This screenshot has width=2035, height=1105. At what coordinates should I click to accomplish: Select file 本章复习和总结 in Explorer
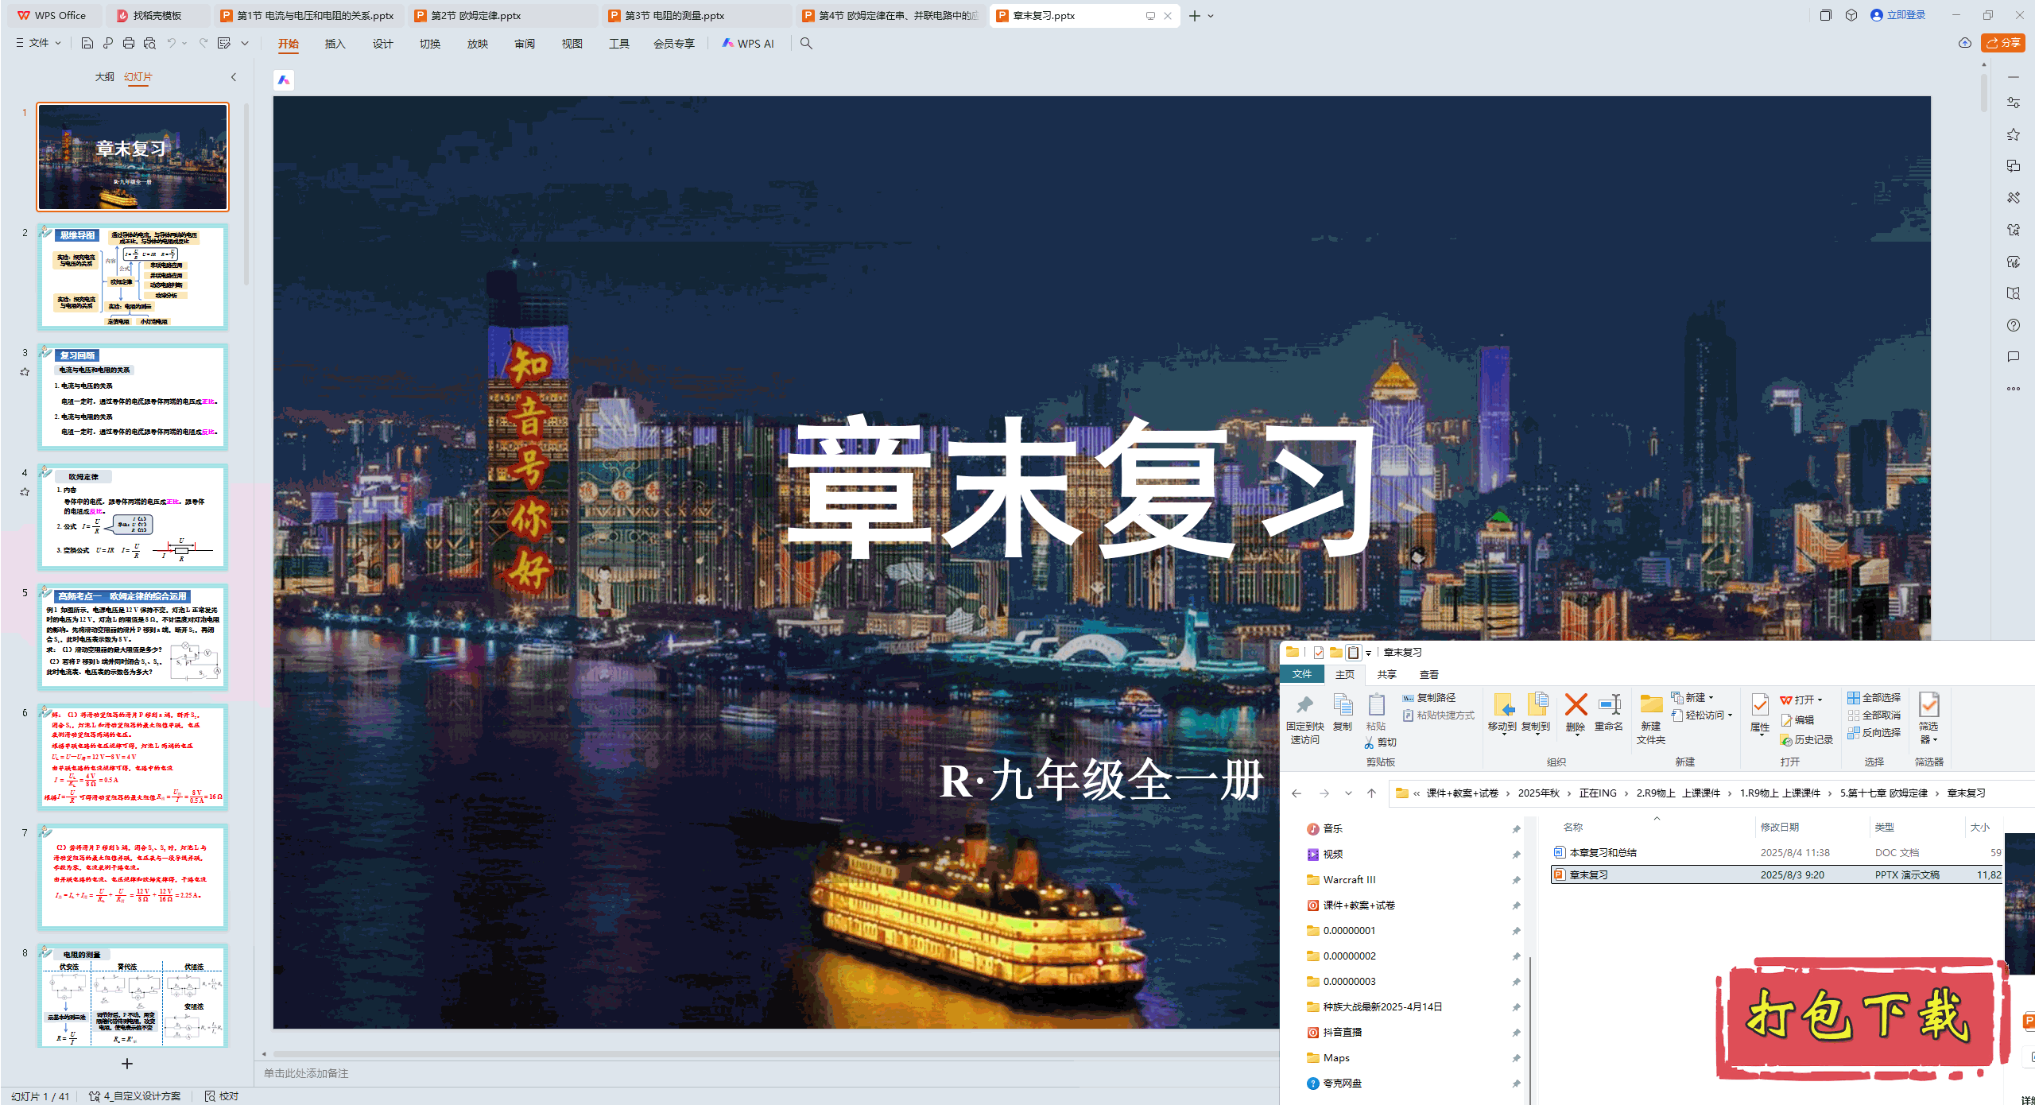click(1777, 852)
